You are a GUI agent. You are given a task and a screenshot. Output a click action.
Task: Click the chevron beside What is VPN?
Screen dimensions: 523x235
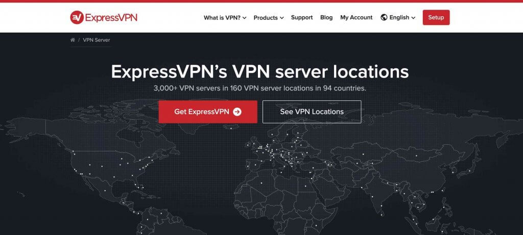(245, 18)
